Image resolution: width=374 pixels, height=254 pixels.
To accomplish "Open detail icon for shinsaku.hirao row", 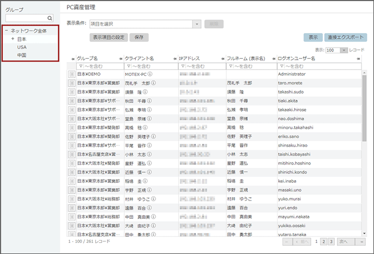I will (x=72, y=145).
